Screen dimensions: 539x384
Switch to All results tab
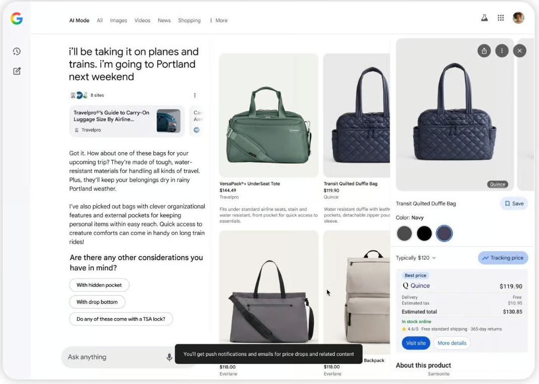[100, 21]
